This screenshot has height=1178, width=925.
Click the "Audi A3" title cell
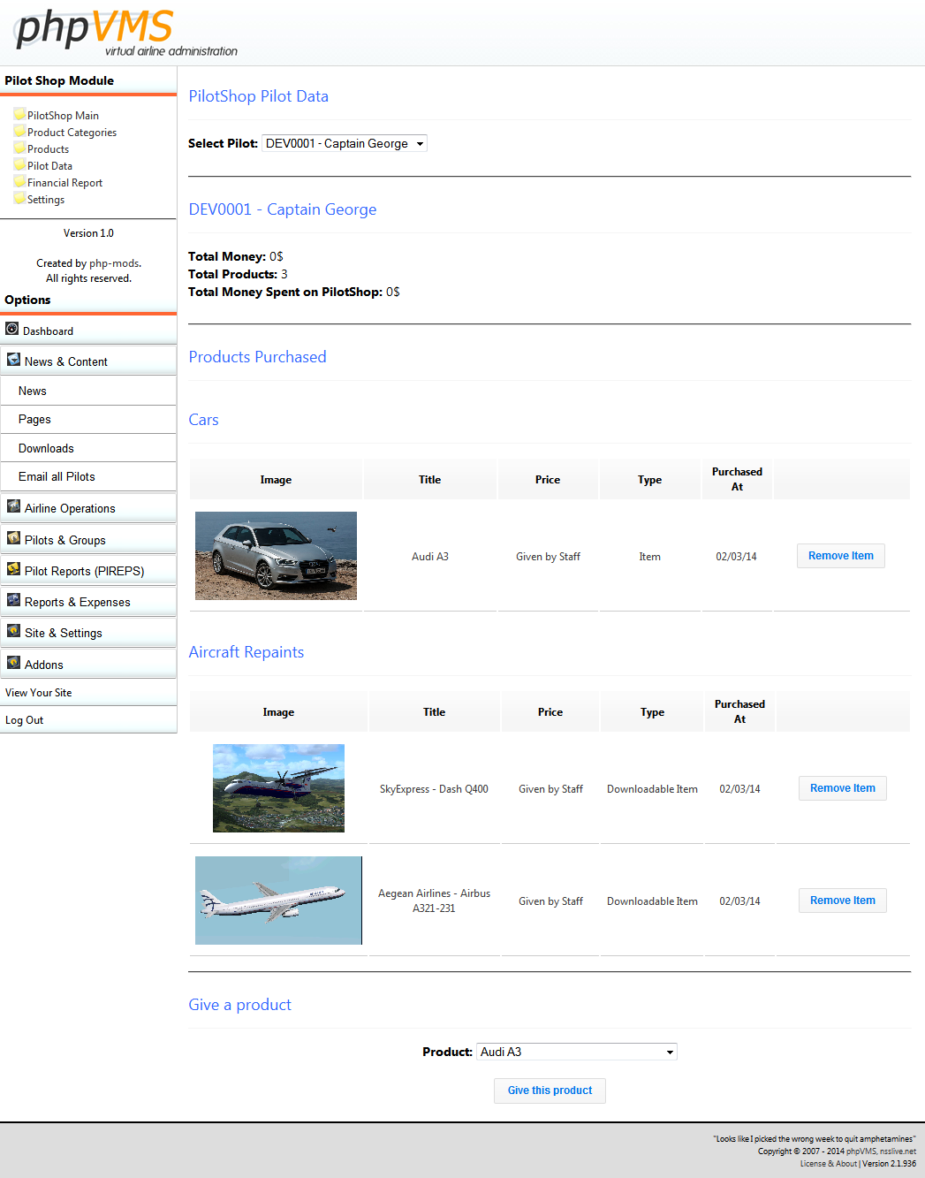coord(430,557)
